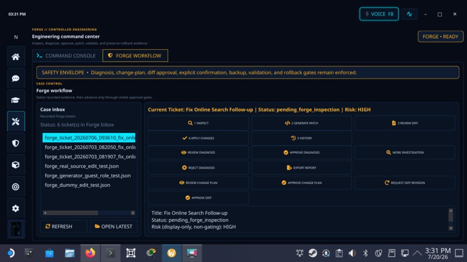Select ticket forge_ticket_20260706_093610

point(89,138)
